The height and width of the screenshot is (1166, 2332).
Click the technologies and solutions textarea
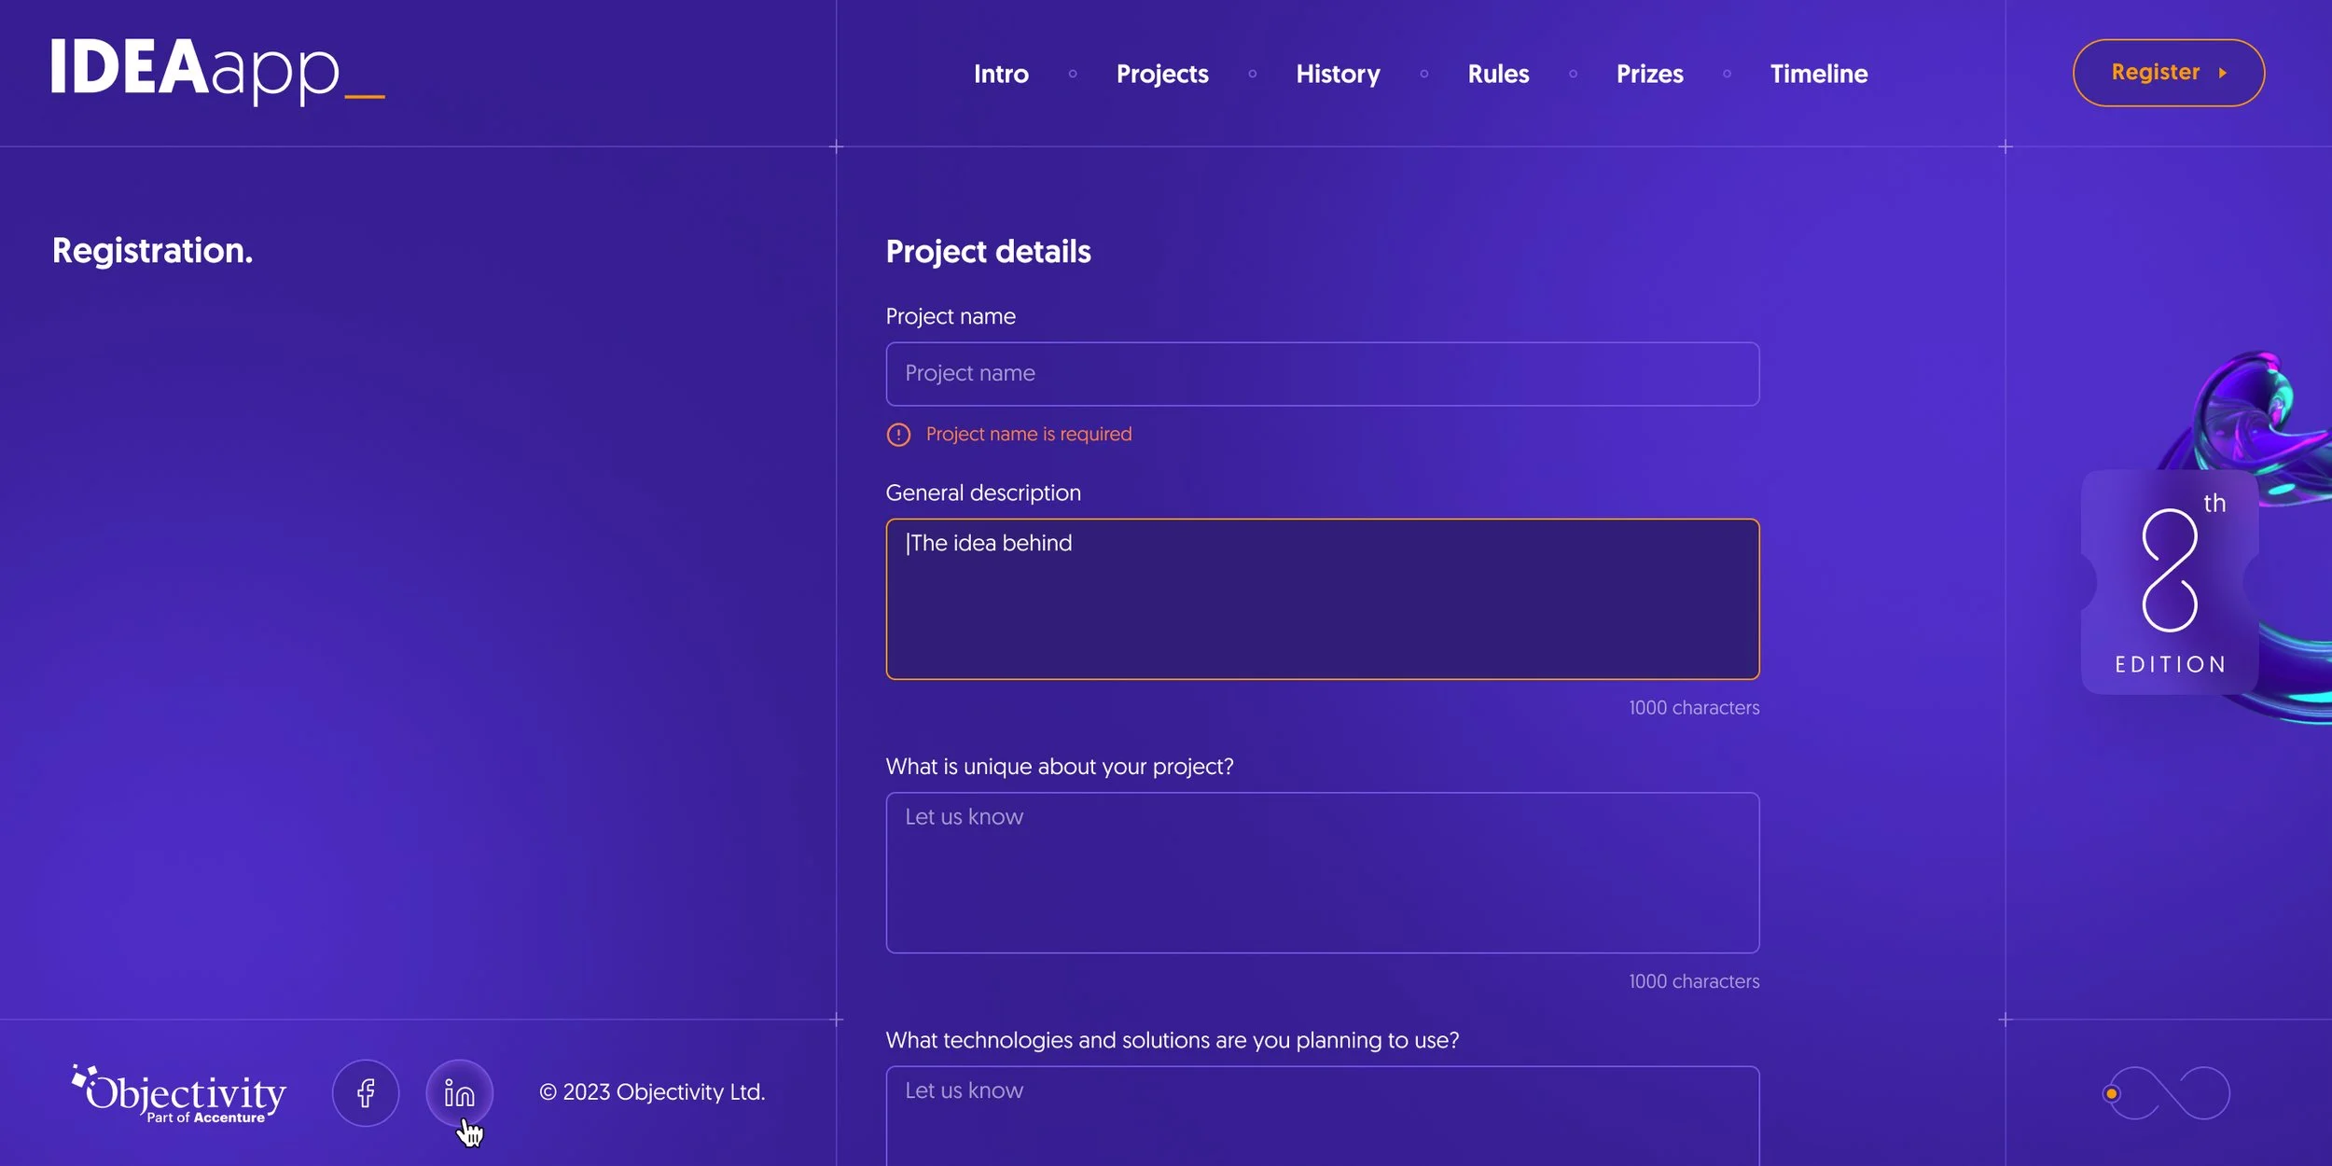(x=1322, y=1119)
